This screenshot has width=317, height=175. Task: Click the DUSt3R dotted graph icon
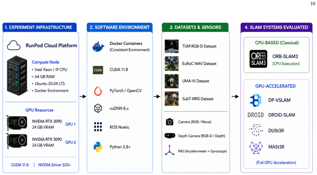(x=256, y=130)
